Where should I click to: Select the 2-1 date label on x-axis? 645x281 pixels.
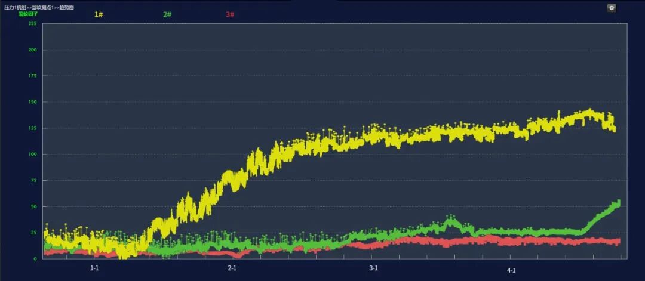coord(232,268)
